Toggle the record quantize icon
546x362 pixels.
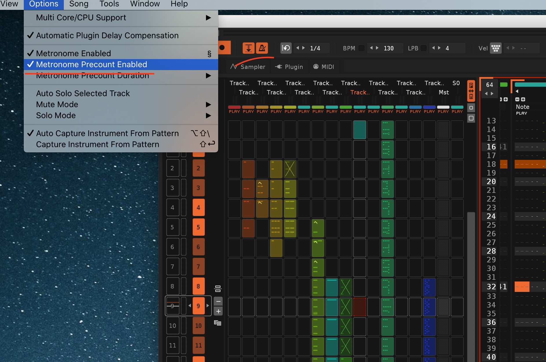click(286, 48)
